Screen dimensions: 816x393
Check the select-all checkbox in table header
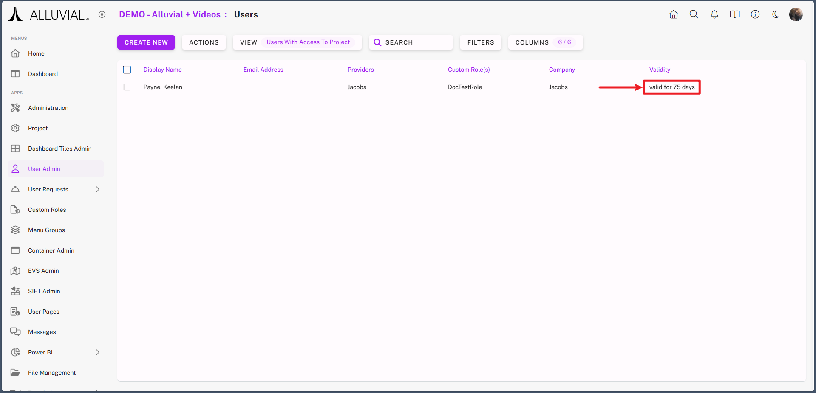127,70
